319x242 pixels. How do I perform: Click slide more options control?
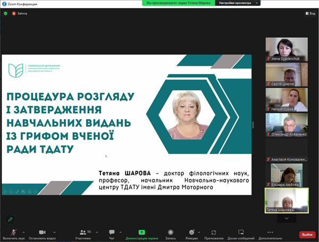(36, 191)
